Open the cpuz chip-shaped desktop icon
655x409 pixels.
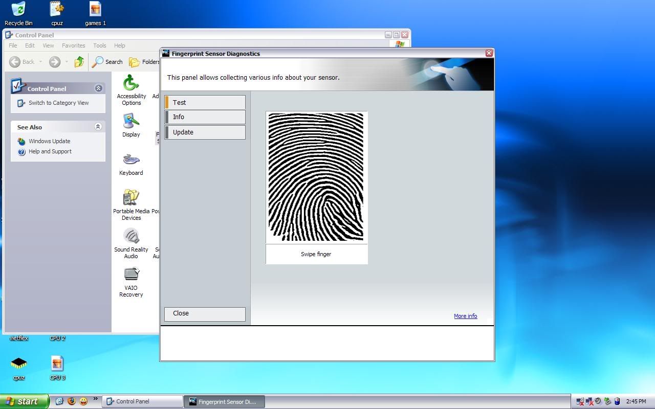[19, 369]
